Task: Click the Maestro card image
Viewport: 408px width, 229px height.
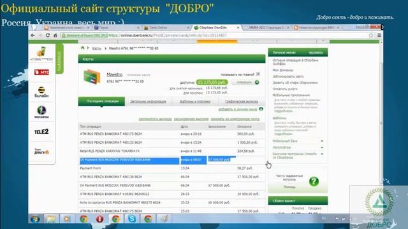Action: (92, 76)
